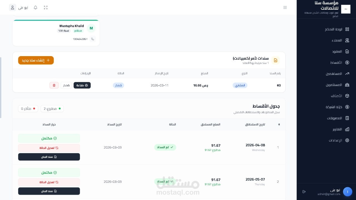Click the promissory notes document icon
The image size is (356, 200).
click(275, 60)
